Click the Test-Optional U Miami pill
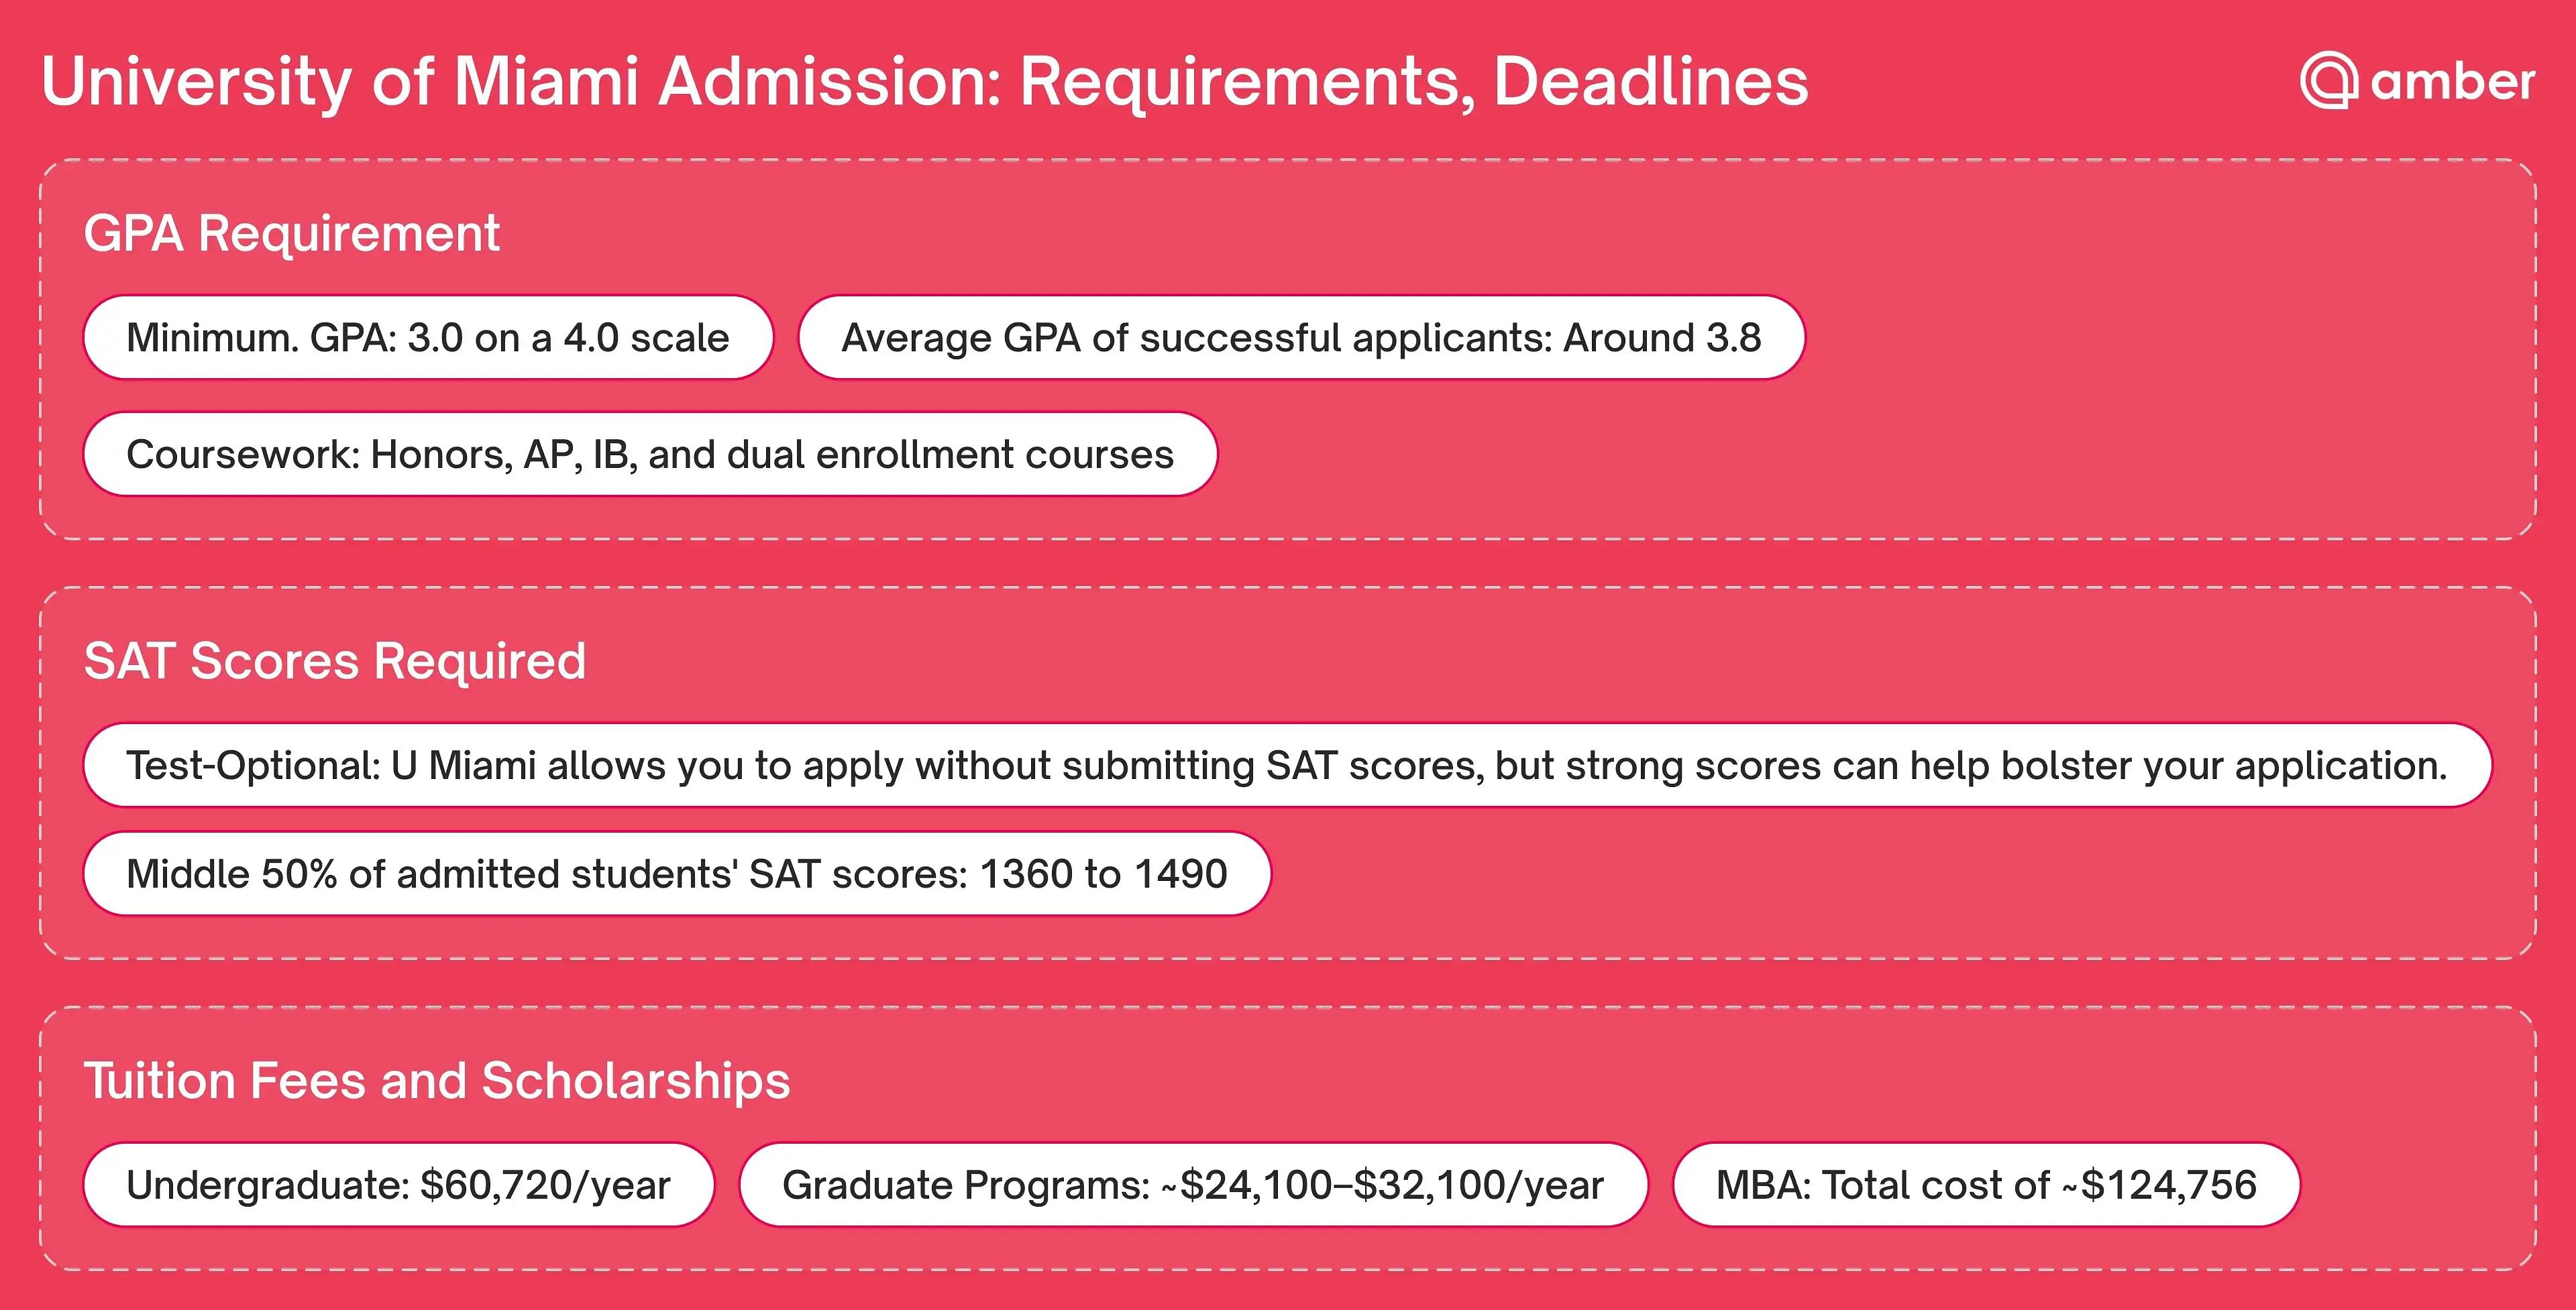Screen dimensions: 2576x1310 [x=1287, y=766]
